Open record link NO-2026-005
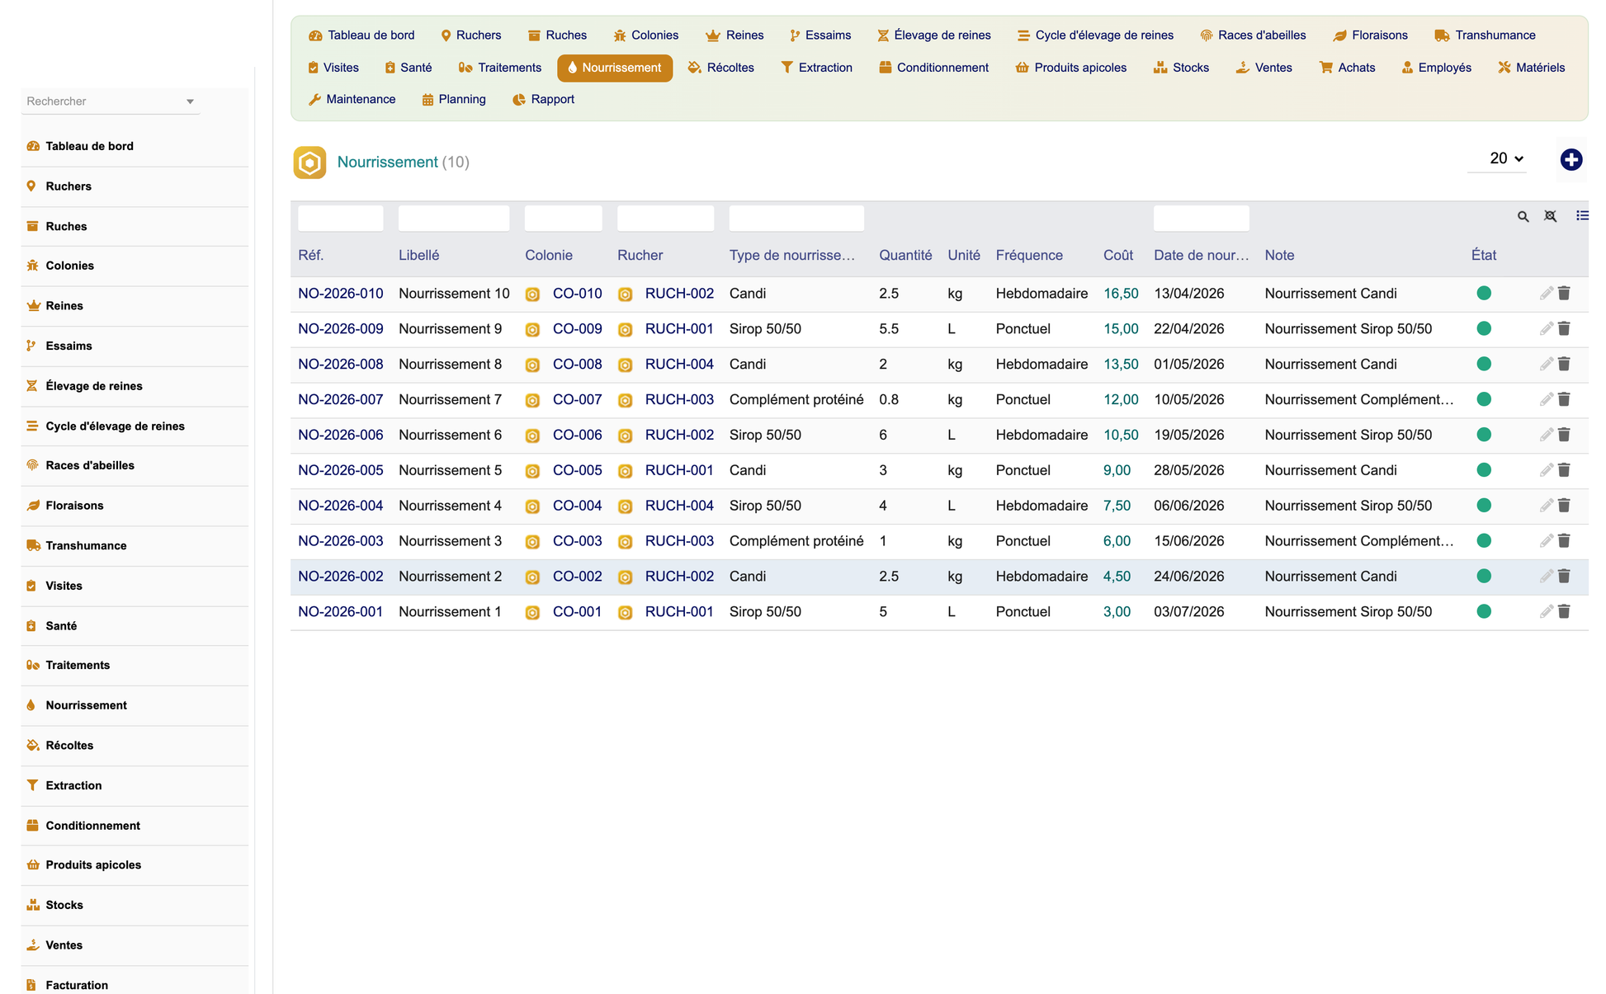The image size is (1606, 994). tap(340, 470)
